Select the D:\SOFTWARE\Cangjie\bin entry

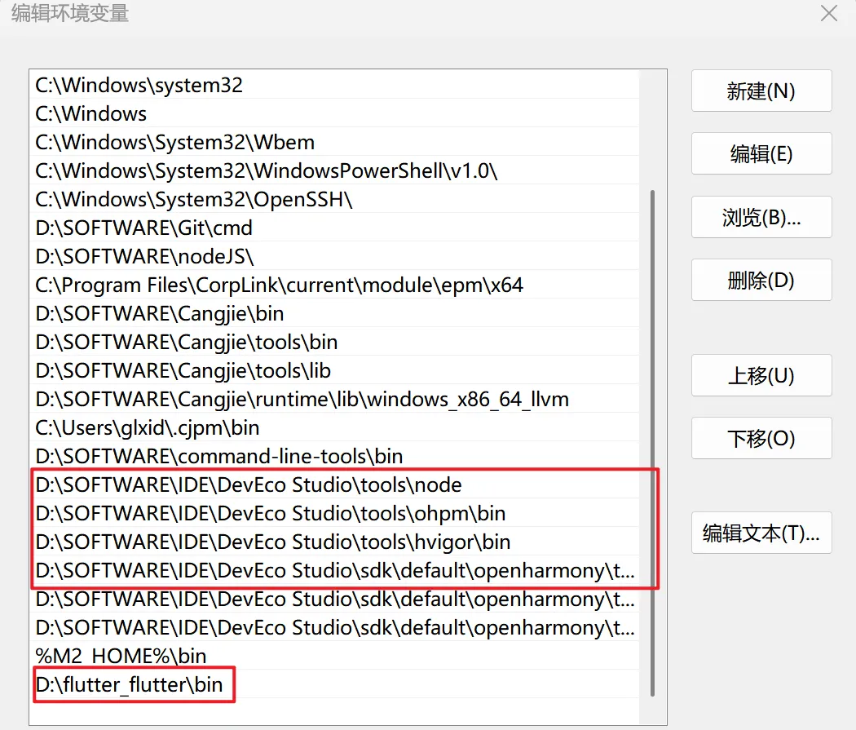tap(334, 313)
